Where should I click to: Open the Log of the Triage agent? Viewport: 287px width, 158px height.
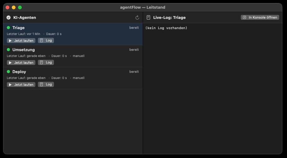tap(46, 40)
